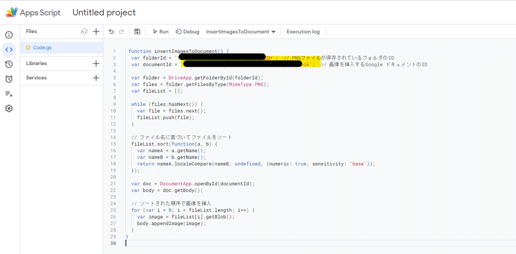The height and width of the screenshot is (254, 516).
Task: Click the Services section label
Action: click(36, 78)
